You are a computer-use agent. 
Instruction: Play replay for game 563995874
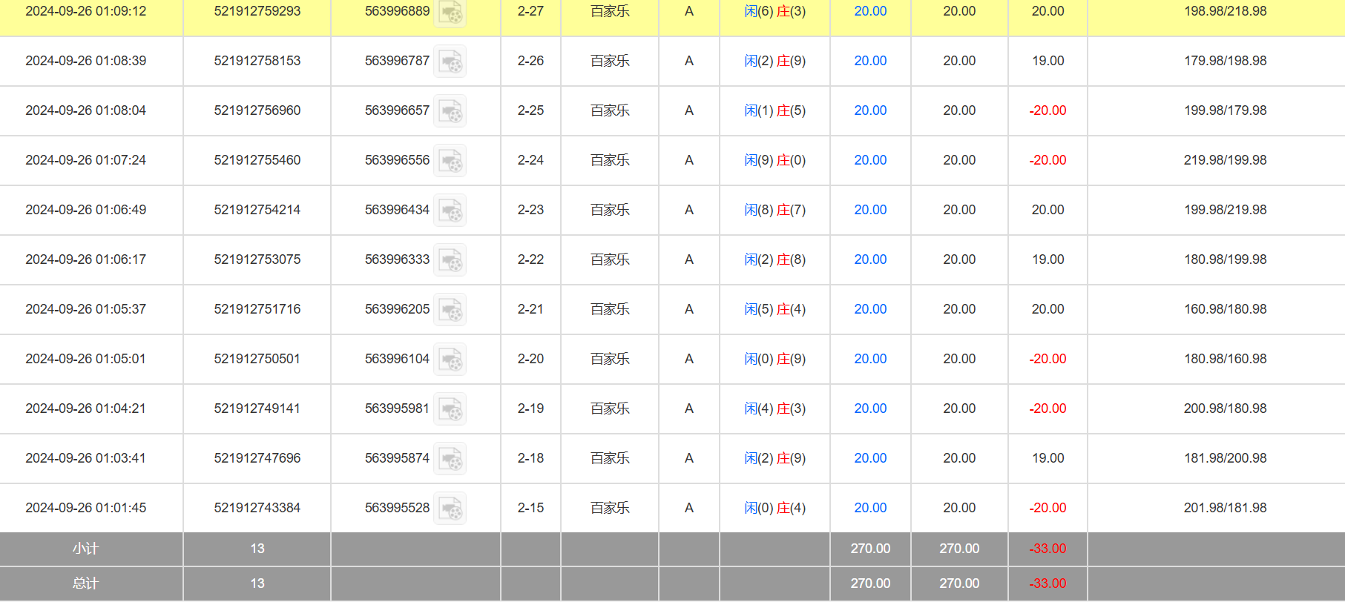coord(450,459)
